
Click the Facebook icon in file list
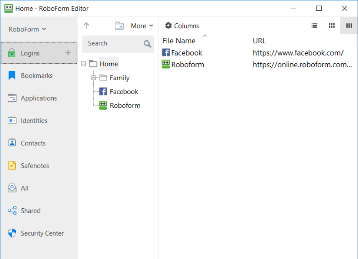click(x=166, y=53)
